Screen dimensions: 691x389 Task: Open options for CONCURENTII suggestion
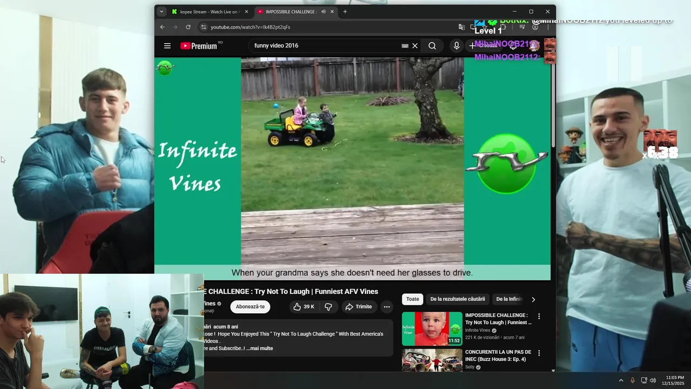[539, 353]
